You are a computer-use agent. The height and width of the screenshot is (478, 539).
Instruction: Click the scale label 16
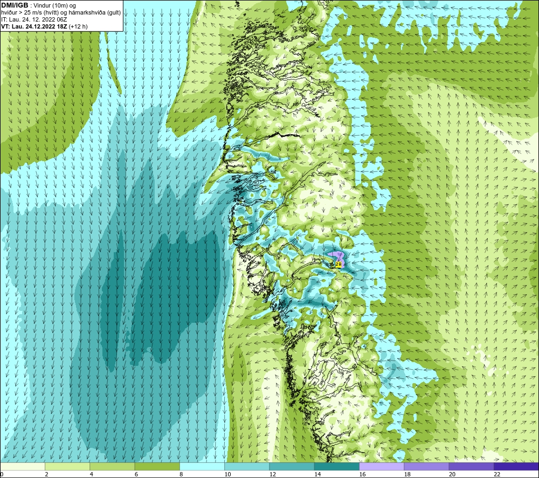(x=362, y=475)
